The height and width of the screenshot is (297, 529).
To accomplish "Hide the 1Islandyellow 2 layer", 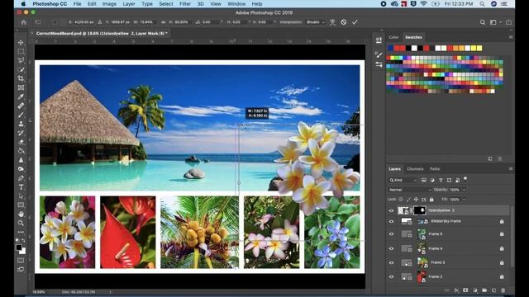I will click(391, 211).
